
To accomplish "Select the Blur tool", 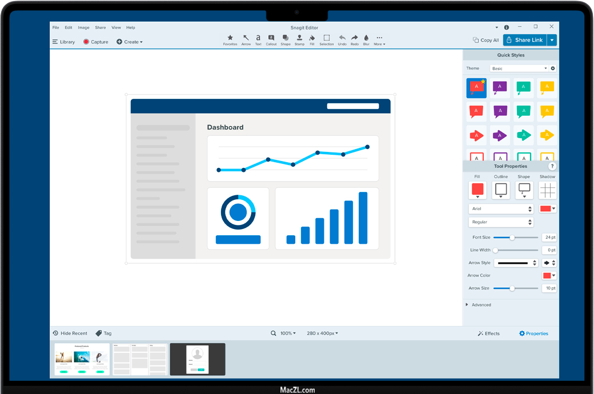I will click(366, 40).
